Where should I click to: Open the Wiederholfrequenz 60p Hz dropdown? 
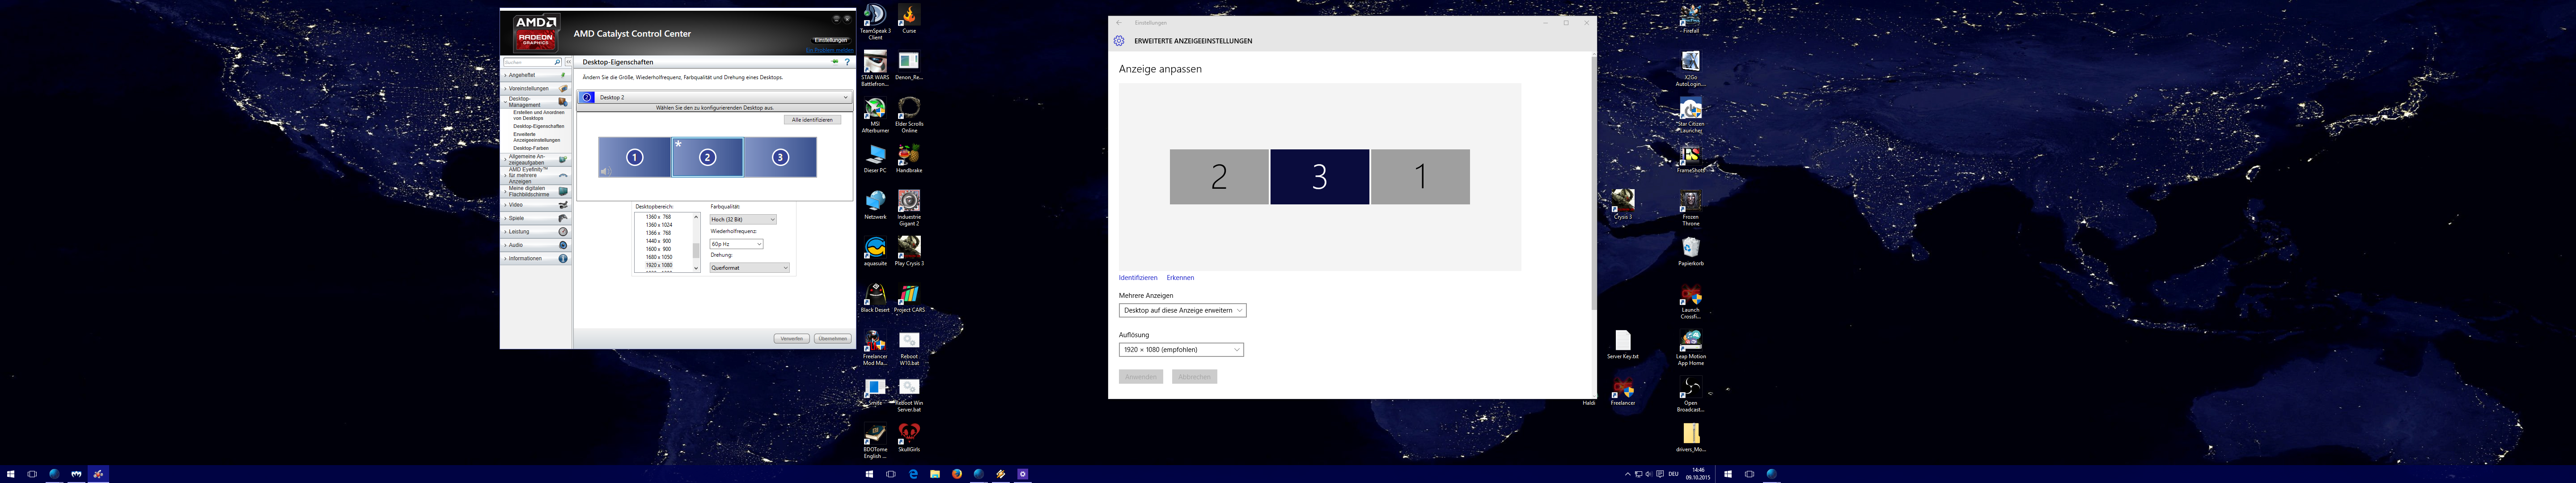[x=736, y=244]
